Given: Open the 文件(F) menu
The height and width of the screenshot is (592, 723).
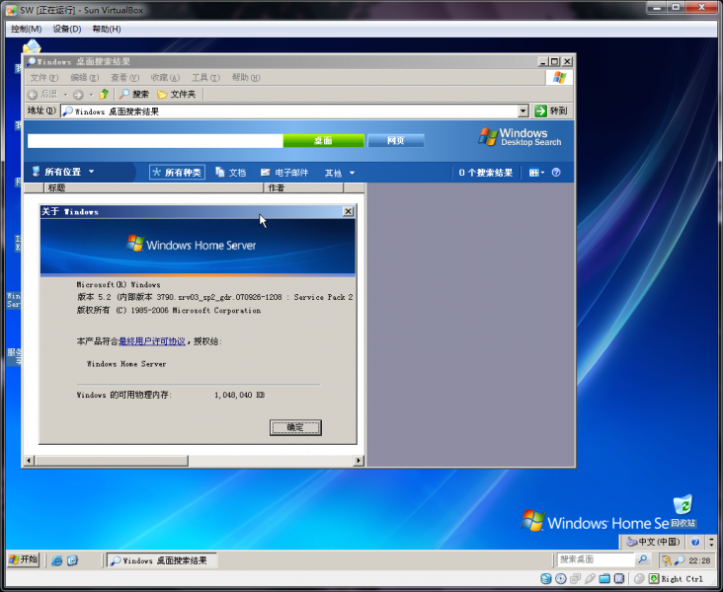Looking at the screenshot, I should point(44,77).
